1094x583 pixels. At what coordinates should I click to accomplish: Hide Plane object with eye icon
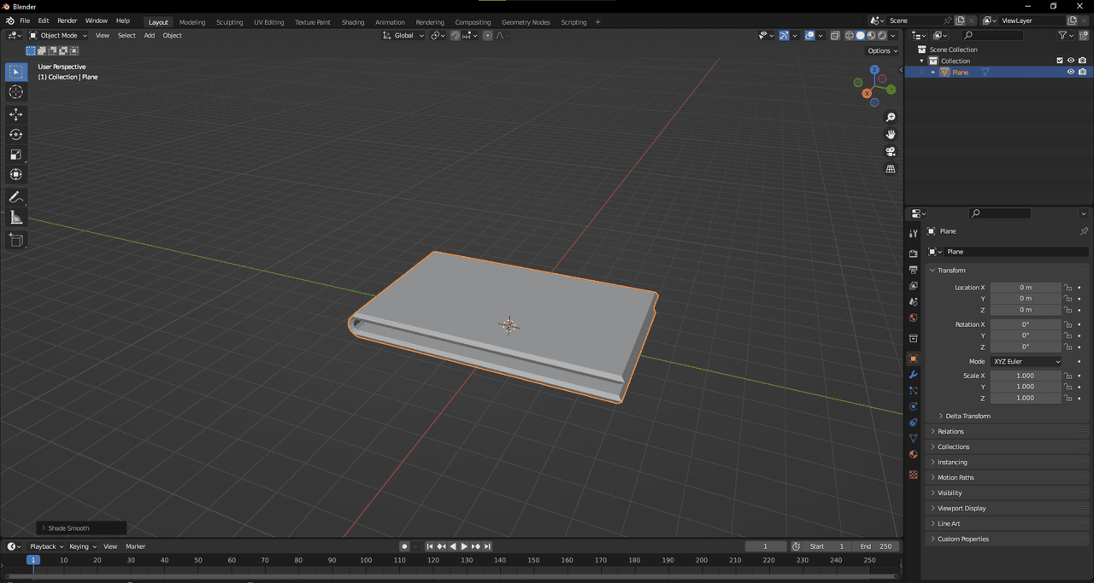pyautogui.click(x=1070, y=73)
